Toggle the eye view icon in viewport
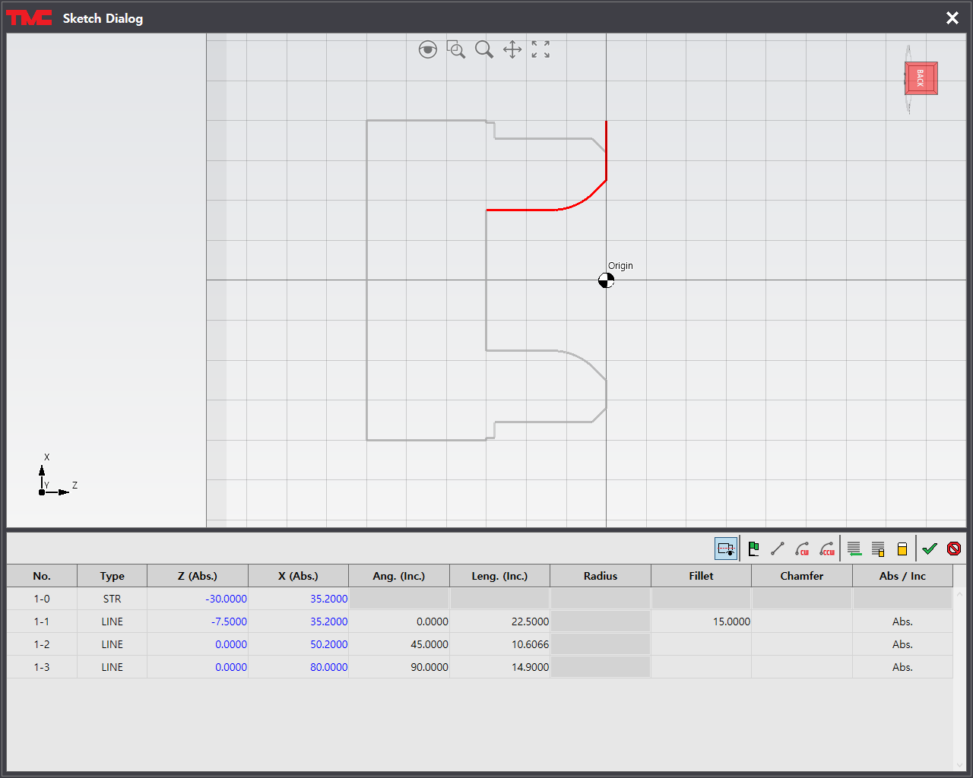 tap(428, 50)
